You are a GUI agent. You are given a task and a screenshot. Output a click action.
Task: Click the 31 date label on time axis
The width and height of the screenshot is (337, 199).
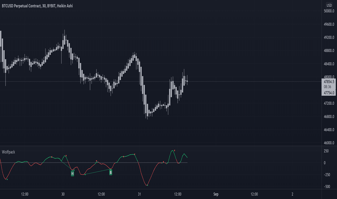[x=139, y=194]
